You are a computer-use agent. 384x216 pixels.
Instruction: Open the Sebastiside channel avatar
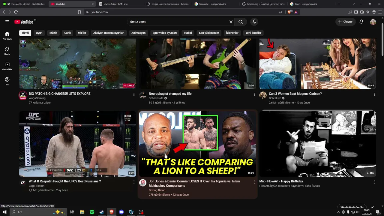[143, 95]
